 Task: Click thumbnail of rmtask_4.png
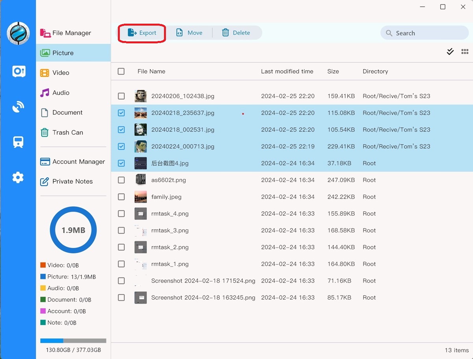[141, 214]
